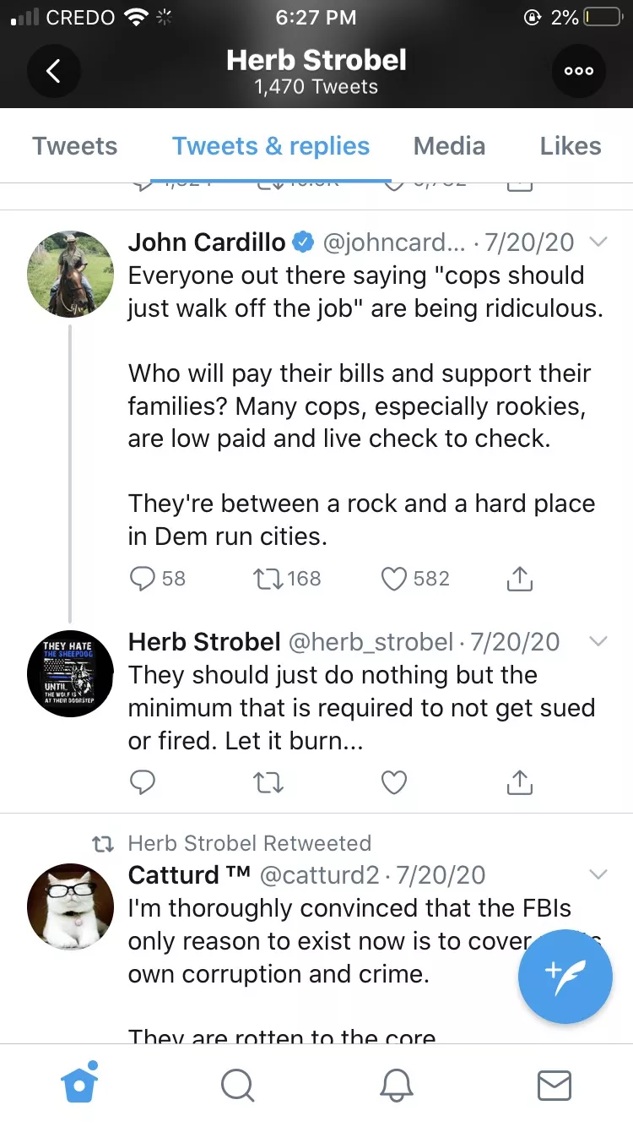The image size is (633, 1127).
Task: Expand options chevron on Herb Strobel's tweet
Action: [598, 642]
